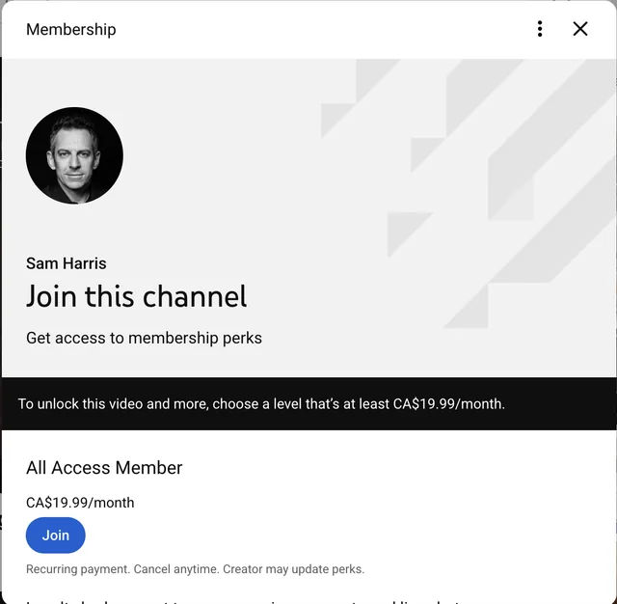Click the Join this channel heading
This screenshot has width=617, height=604.
point(136,296)
